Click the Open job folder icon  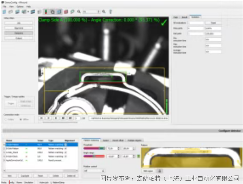(11, 12)
